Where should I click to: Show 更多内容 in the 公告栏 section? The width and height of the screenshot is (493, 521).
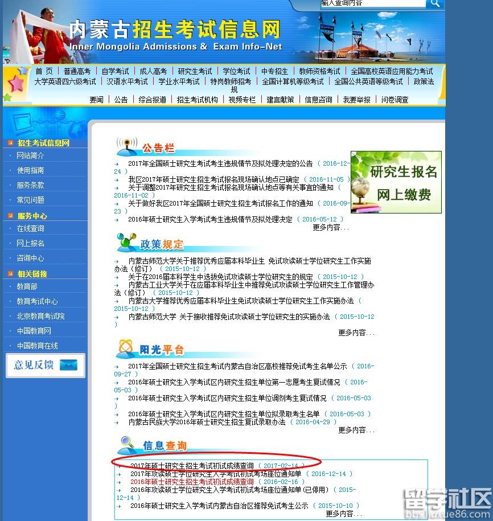[330, 227]
